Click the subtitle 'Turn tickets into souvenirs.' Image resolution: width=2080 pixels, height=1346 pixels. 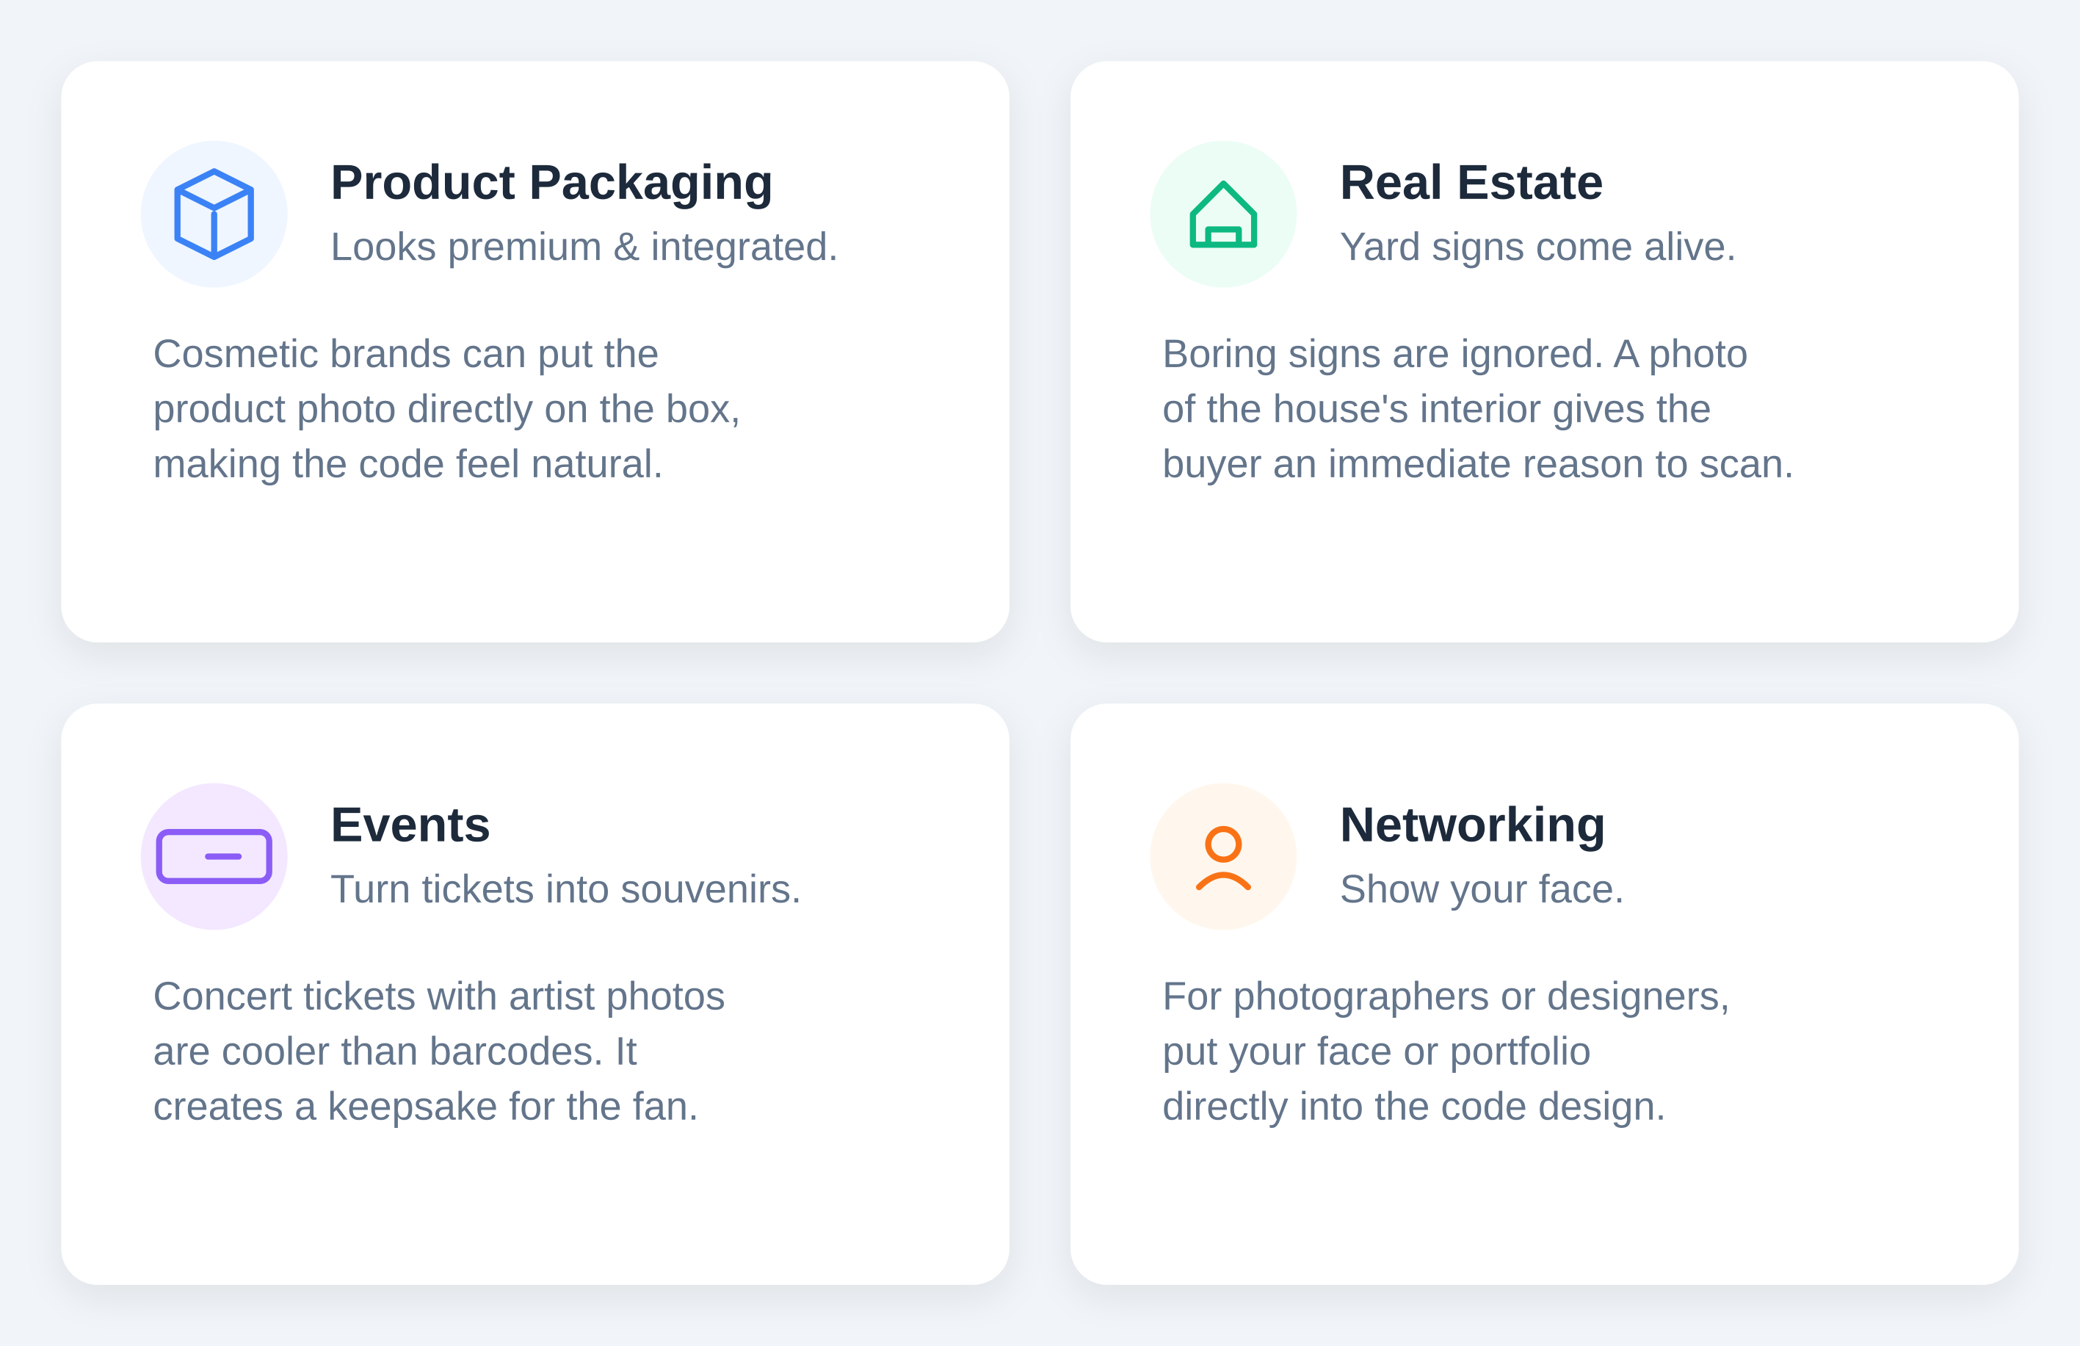click(x=565, y=890)
